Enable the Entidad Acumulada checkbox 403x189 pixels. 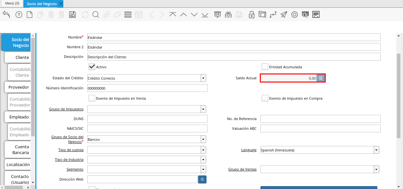click(265, 67)
